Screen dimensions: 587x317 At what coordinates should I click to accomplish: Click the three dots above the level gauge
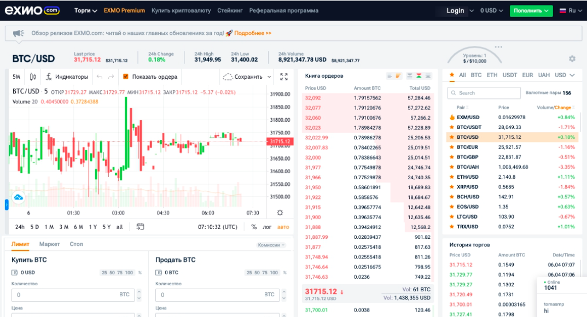tap(498, 47)
